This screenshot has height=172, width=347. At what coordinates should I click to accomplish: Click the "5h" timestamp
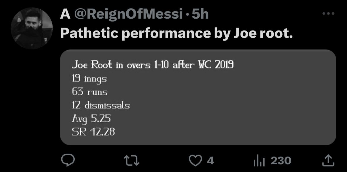pyautogui.click(x=200, y=14)
